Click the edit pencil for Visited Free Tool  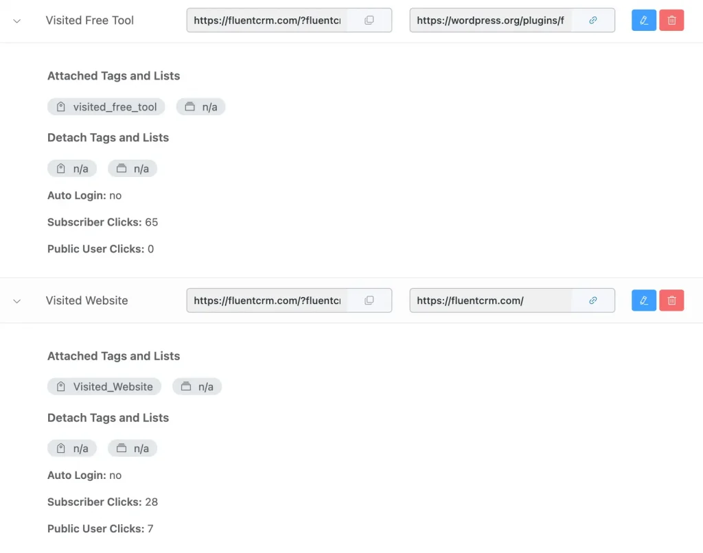[643, 20]
